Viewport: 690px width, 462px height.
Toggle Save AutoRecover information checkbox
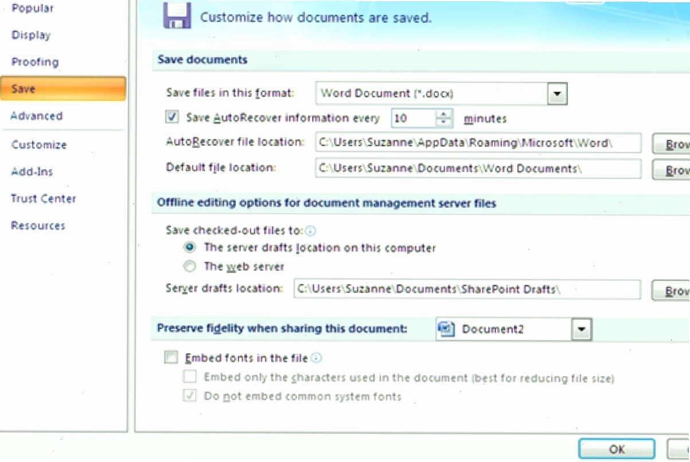pyautogui.click(x=172, y=118)
